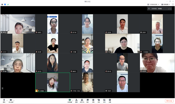Select the green-highlighted active speaker tile
This screenshot has height=104, width=175.
point(53,82)
